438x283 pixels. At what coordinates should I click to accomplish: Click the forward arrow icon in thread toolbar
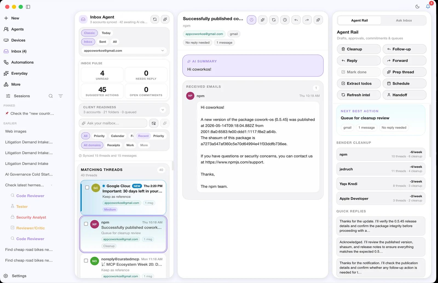coord(307,20)
